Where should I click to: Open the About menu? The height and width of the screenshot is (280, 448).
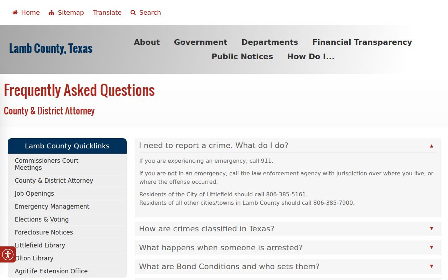(147, 42)
